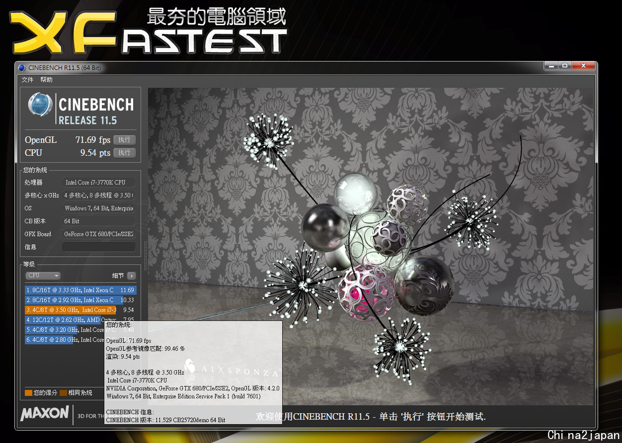Minimize the CINEBENCH window
The height and width of the screenshot is (443, 622).
click(x=550, y=65)
